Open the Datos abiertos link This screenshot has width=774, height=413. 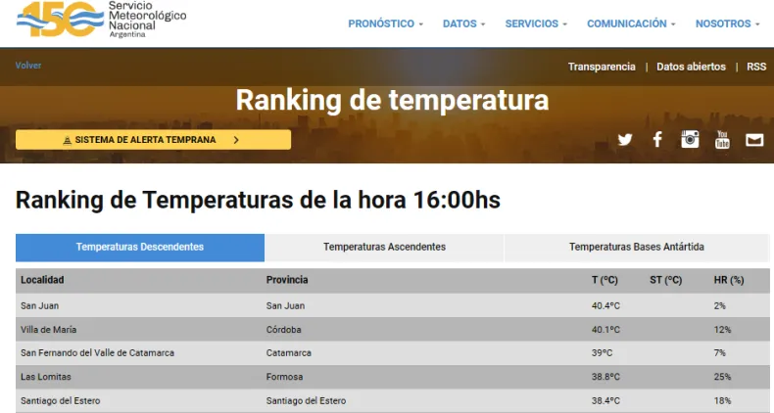pos(691,67)
